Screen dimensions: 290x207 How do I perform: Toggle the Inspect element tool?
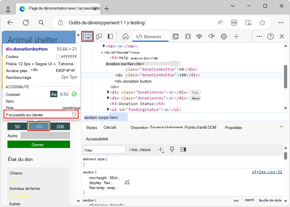87,37
